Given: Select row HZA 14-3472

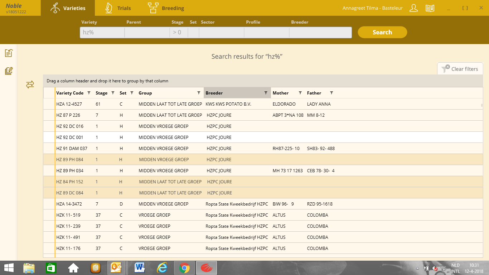Looking at the screenshot, I should tap(263, 204).
